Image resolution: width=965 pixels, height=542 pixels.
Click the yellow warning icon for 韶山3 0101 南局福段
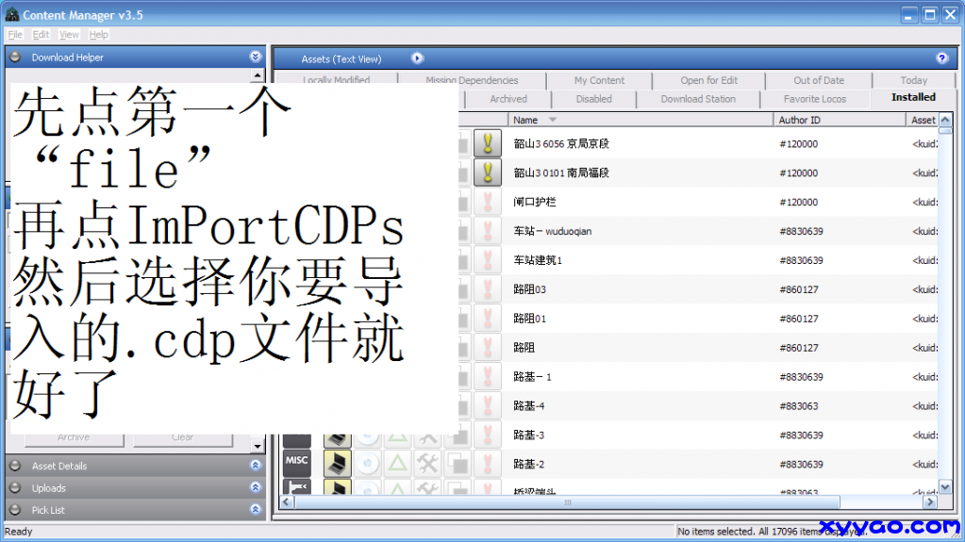487,172
